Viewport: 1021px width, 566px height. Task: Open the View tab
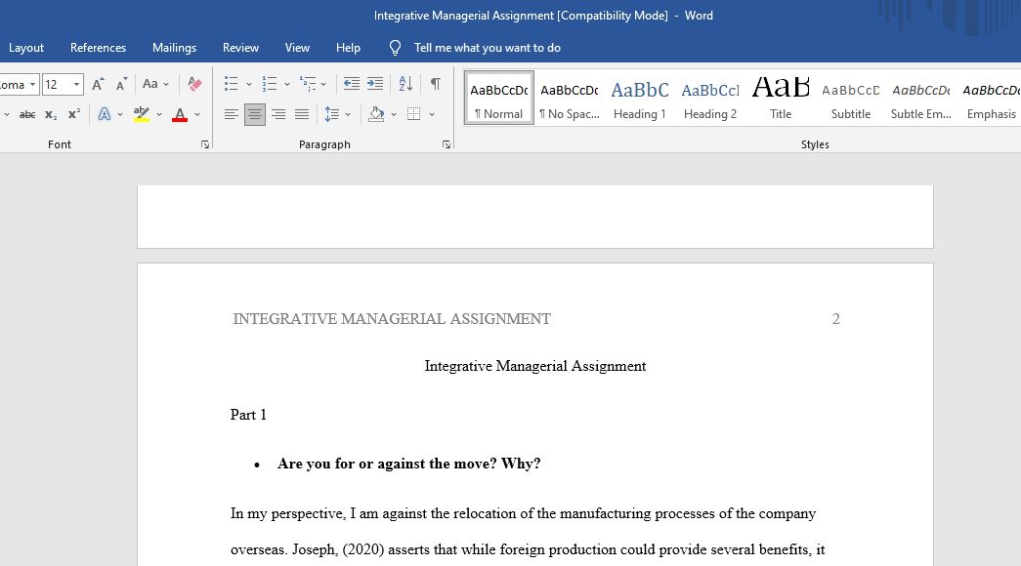297,48
